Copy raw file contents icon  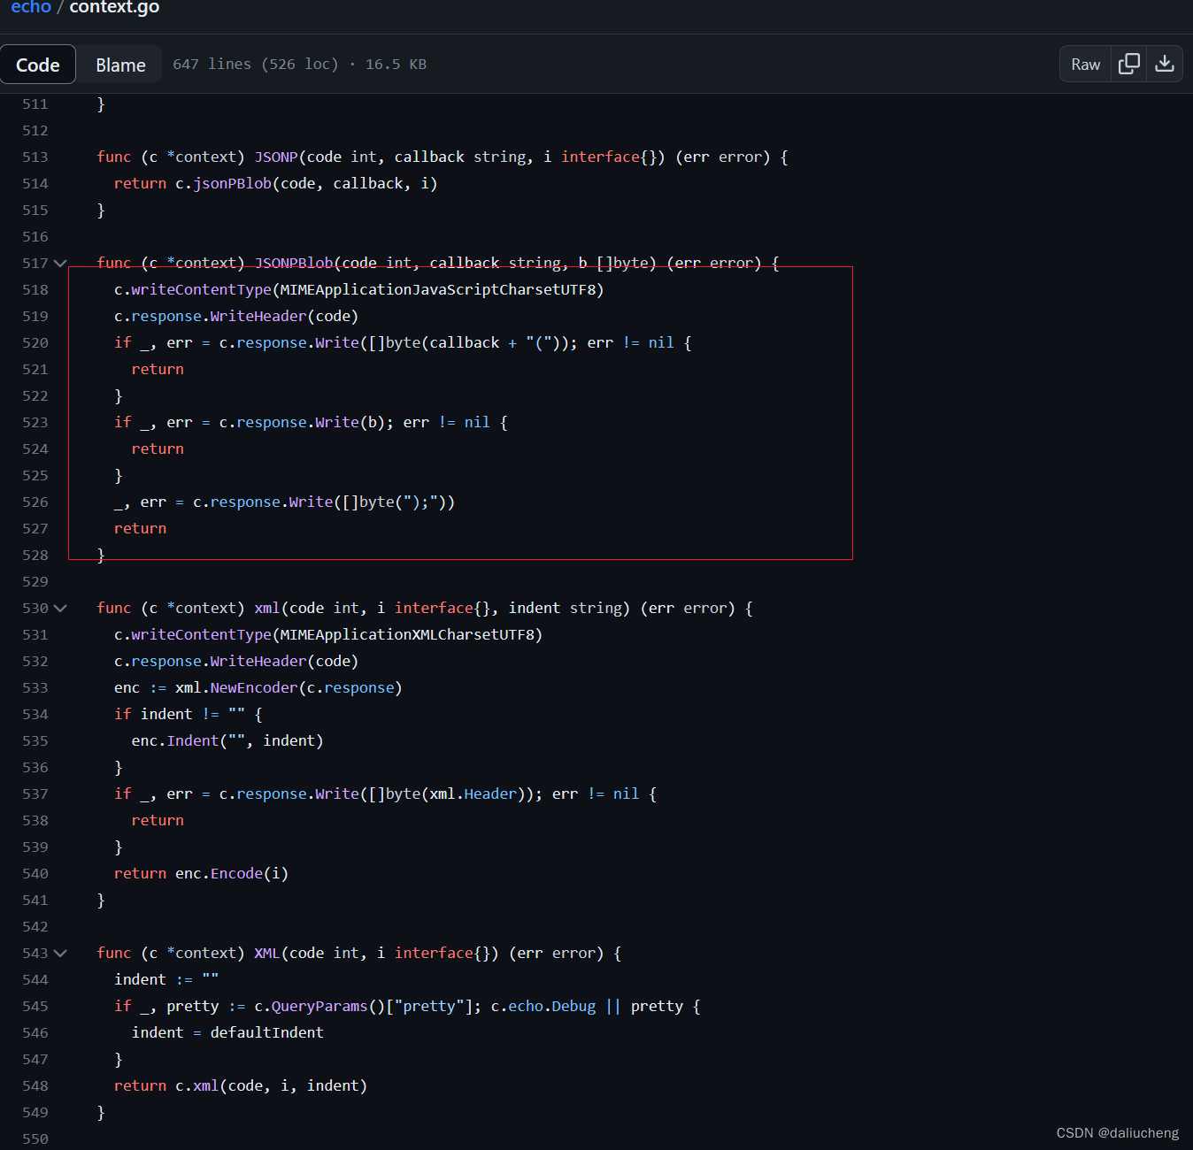click(x=1129, y=64)
